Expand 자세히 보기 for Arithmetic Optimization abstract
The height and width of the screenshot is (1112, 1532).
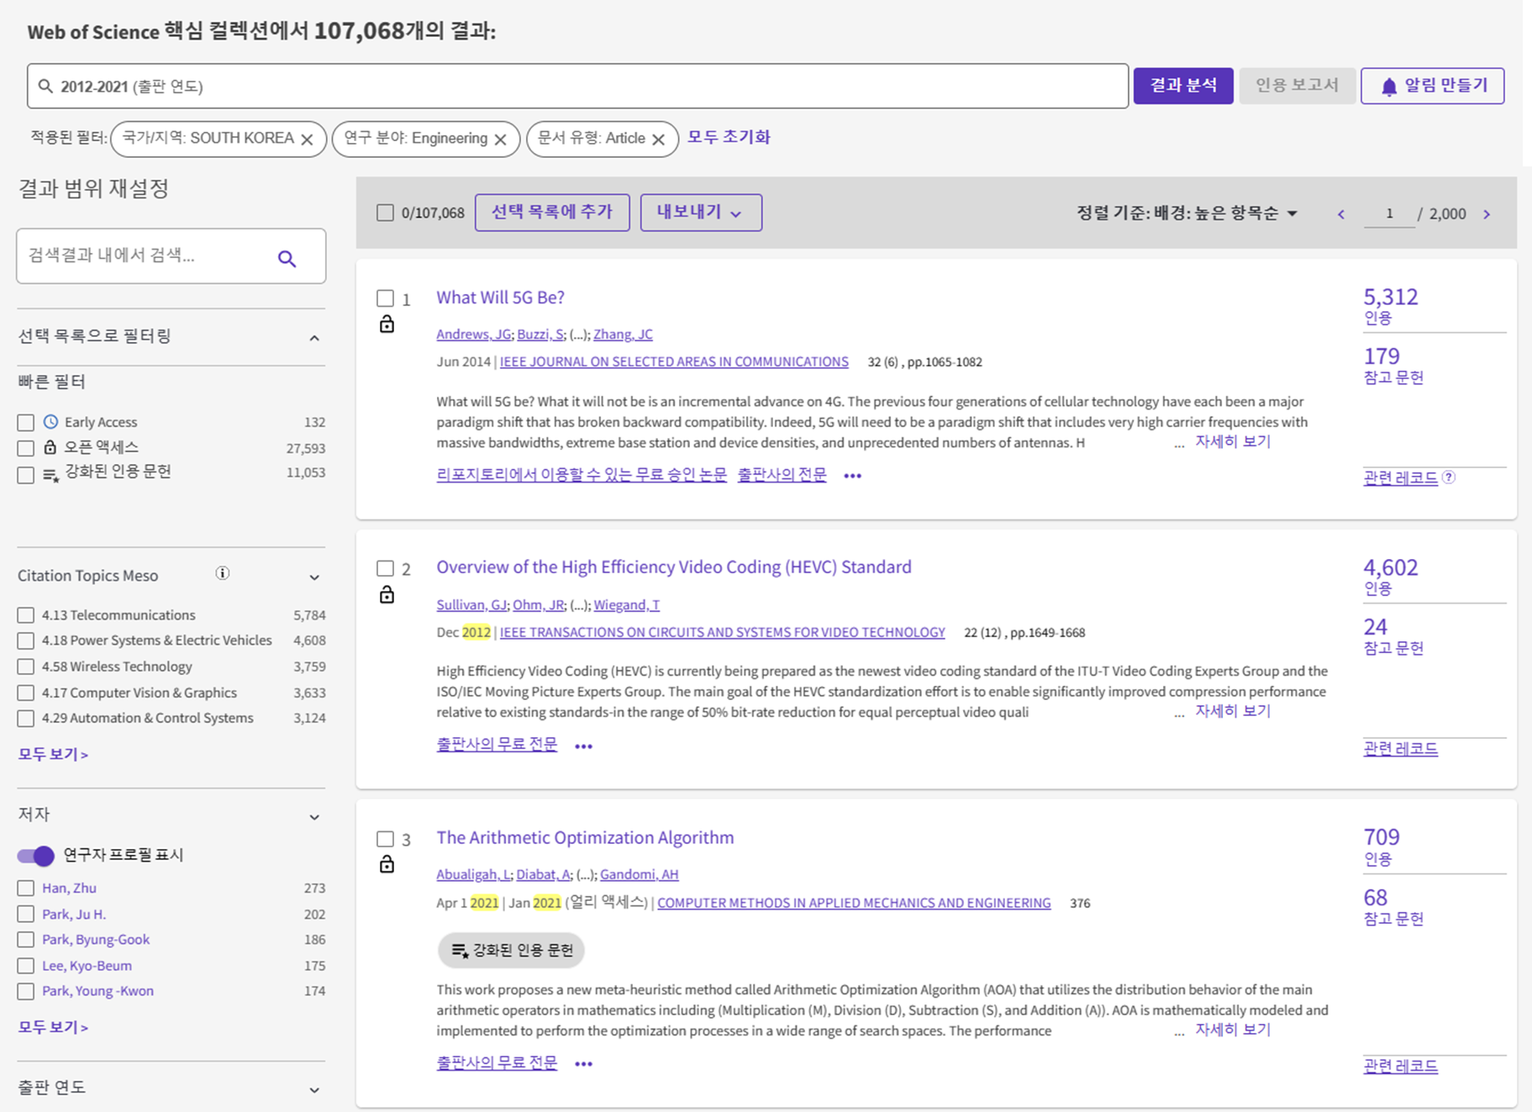coord(1233,1030)
